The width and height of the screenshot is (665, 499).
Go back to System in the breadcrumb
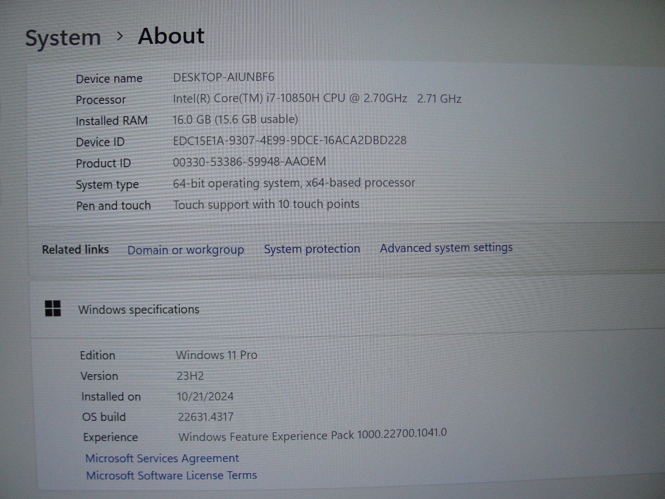click(x=63, y=38)
